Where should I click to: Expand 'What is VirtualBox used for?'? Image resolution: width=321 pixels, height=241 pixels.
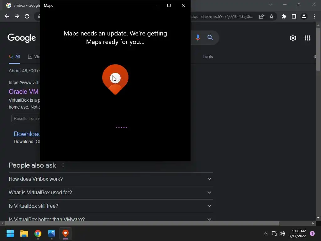(x=111, y=192)
